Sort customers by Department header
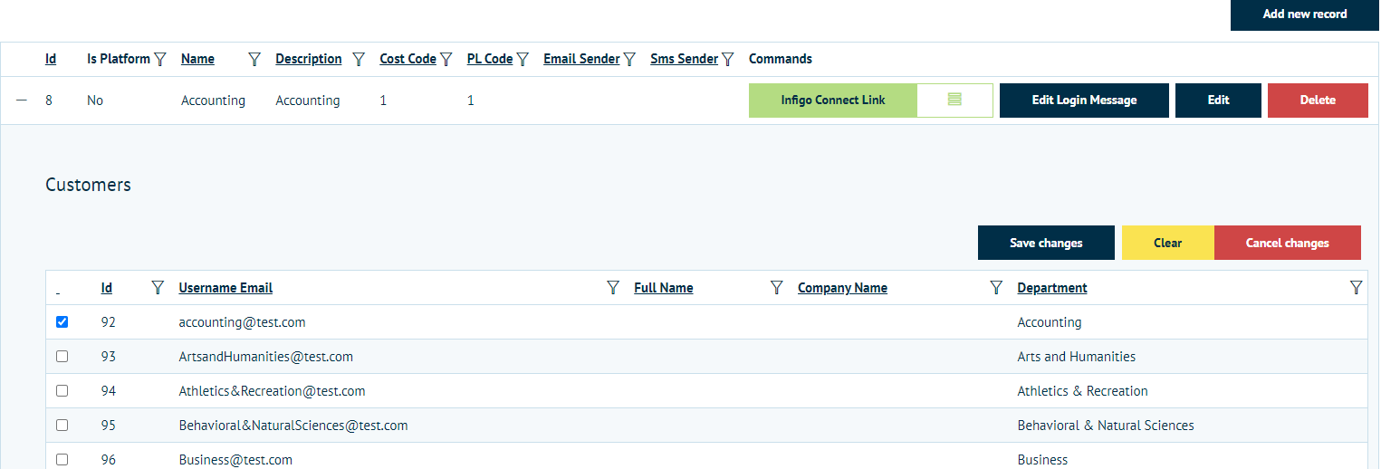Screen dimensions: 1381x469 (1051, 288)
